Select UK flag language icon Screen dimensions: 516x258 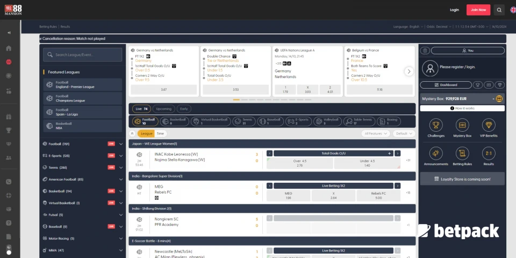click(x=513, y=10)
